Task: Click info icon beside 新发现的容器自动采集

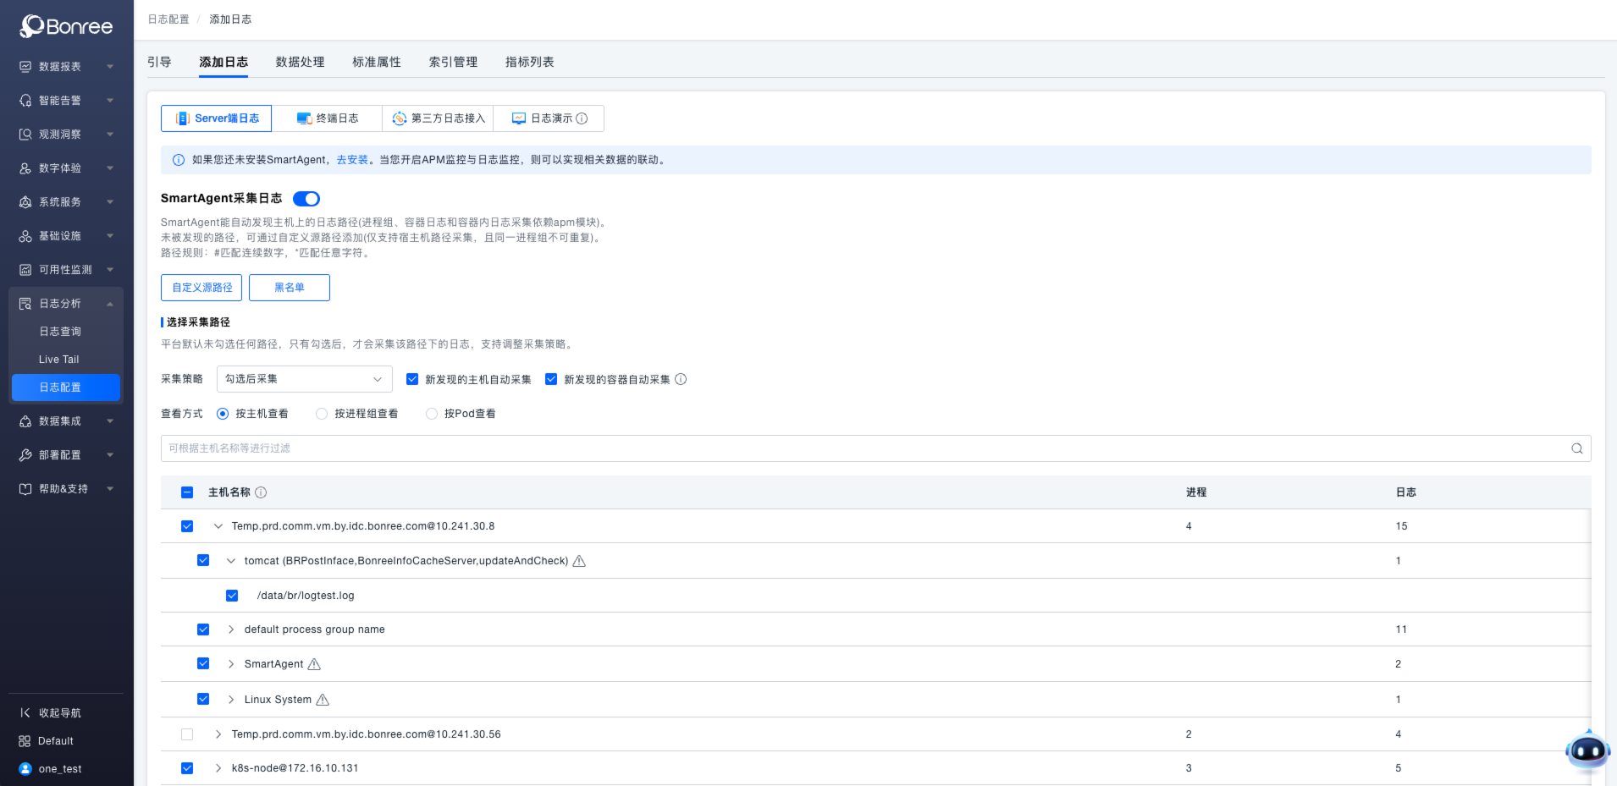Action: (x=681, y=379)
